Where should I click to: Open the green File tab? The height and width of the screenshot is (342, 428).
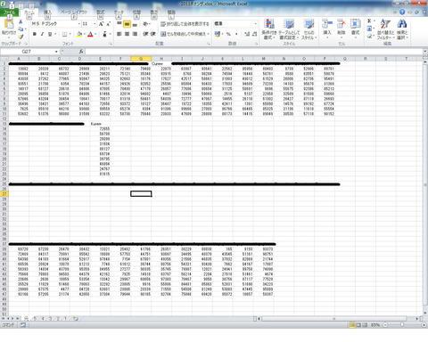9,12
